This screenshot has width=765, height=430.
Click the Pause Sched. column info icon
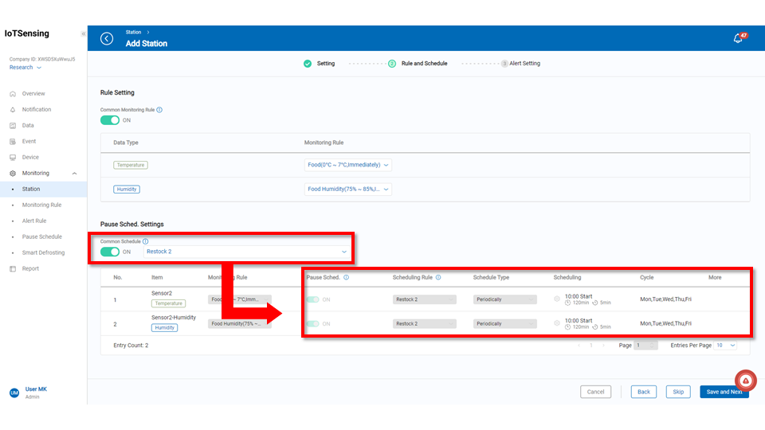click(x=346, y=278)
